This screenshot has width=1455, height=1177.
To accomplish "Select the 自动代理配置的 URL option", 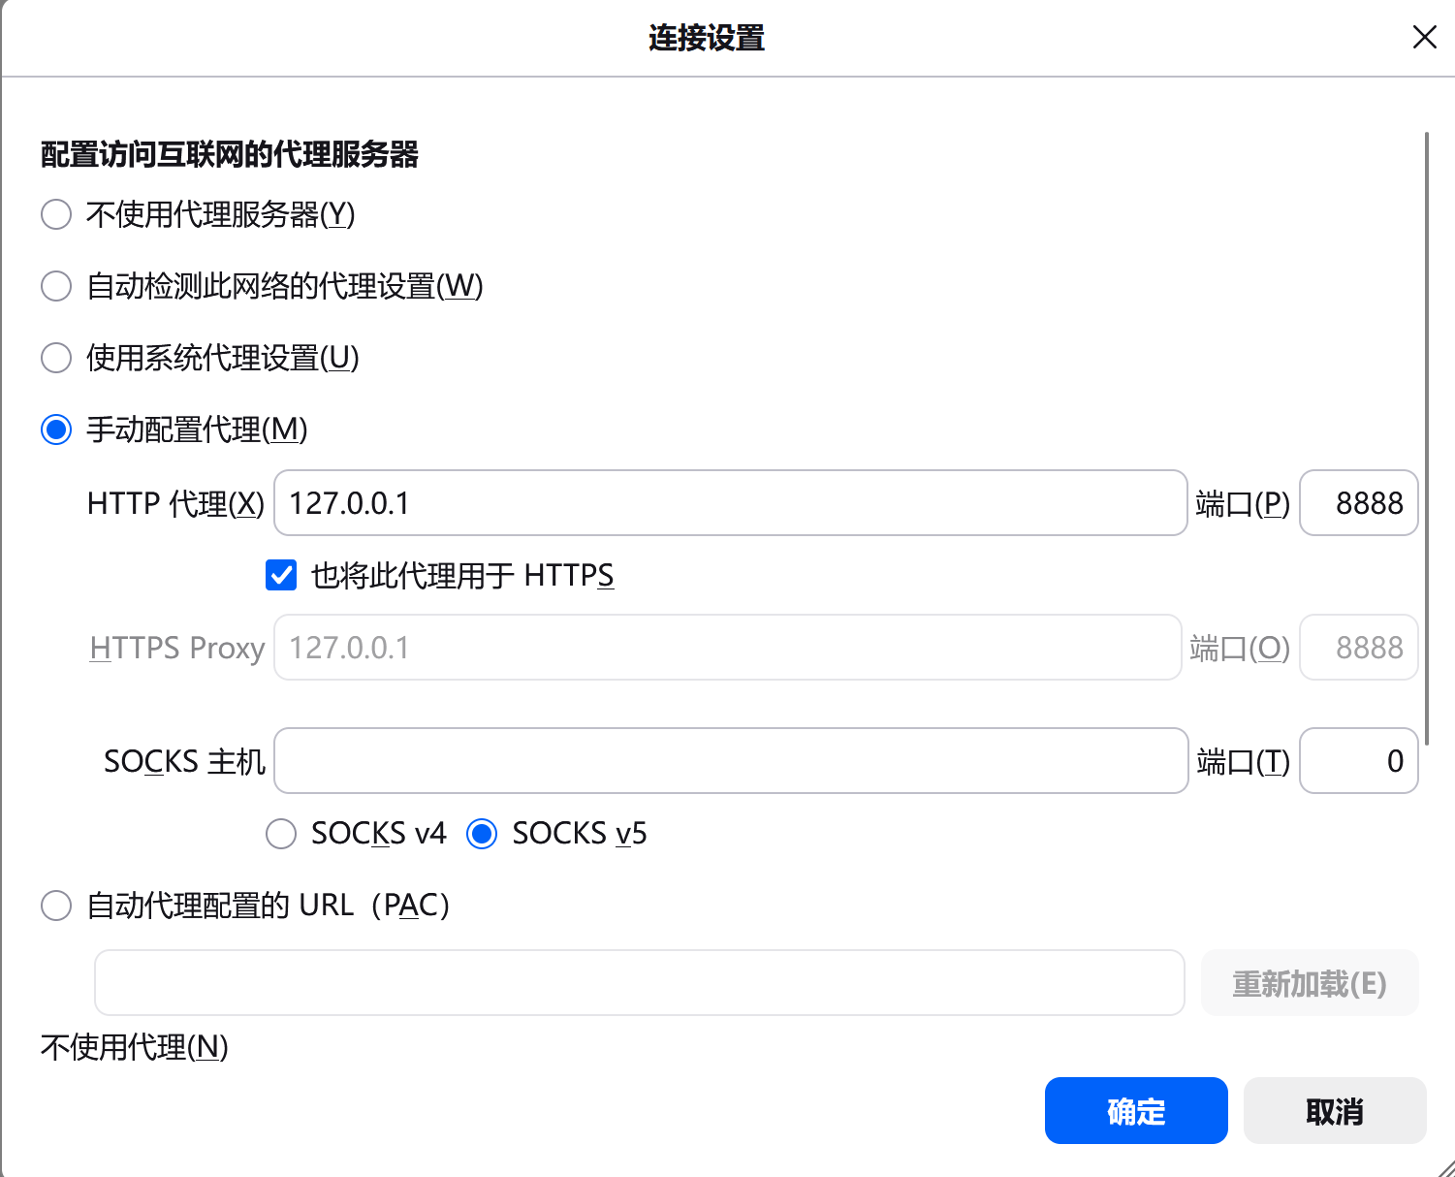I will click(x=55, y=905).
